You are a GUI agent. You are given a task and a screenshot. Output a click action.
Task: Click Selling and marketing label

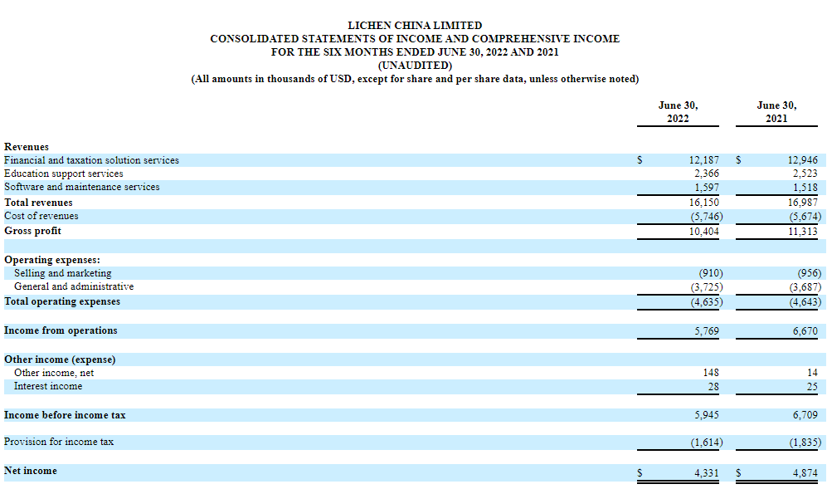(63, 273)
